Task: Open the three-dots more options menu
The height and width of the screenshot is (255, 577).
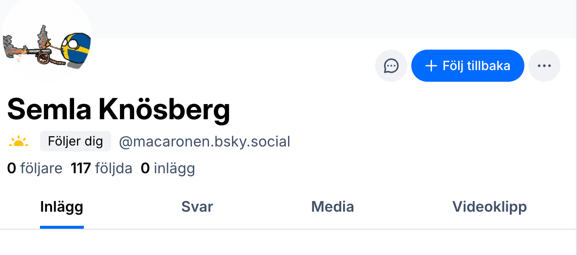Action: [x=544, y=66]
